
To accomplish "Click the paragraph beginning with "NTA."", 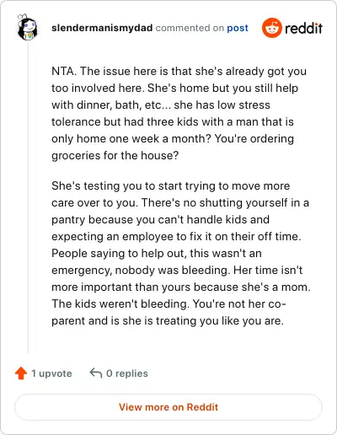I will pos(179,113).
